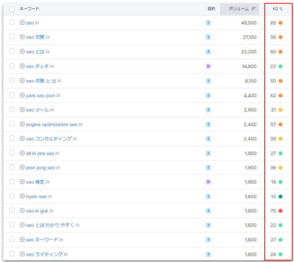Open the 'jeon jong seo' keyword link
Image resolution: width=294 pixels, height=262 pixels.
40,168
